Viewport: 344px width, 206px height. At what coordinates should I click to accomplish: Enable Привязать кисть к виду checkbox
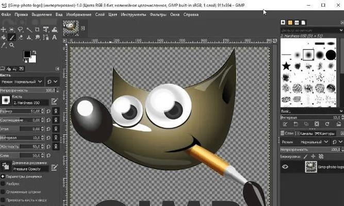coord(3,200)
